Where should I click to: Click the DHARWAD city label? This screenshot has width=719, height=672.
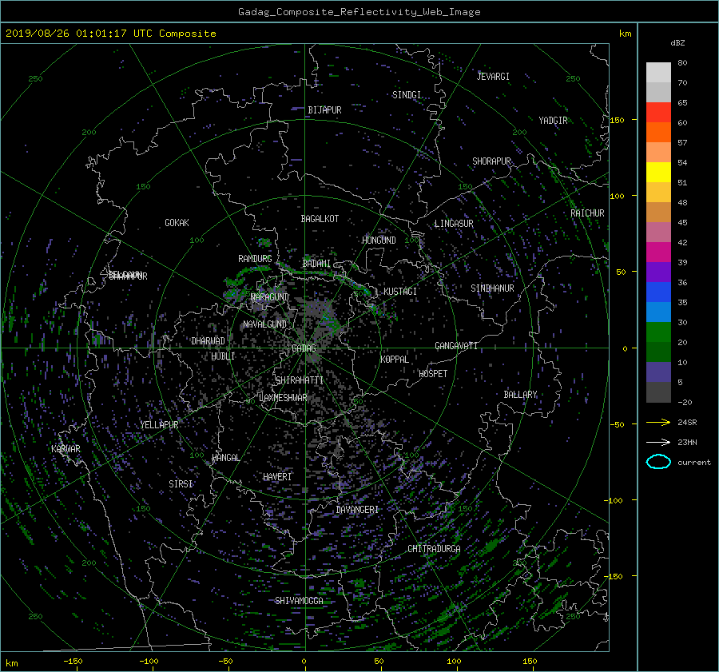coord(208,341)
